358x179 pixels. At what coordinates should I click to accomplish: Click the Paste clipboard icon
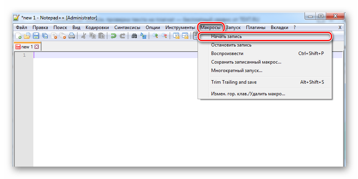[102, 36]
